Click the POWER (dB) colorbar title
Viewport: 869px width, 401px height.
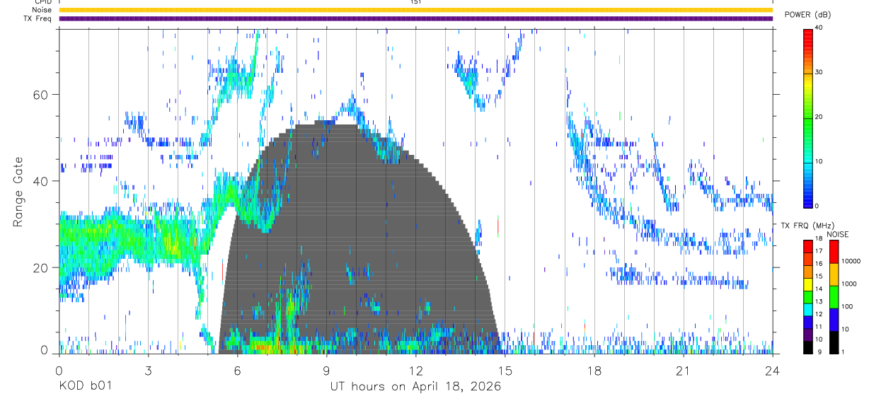pyautogui.click(x=807, y=15)
